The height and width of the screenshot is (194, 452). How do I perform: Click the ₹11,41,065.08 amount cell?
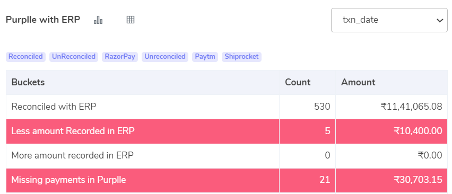click(x=411, y=107)
